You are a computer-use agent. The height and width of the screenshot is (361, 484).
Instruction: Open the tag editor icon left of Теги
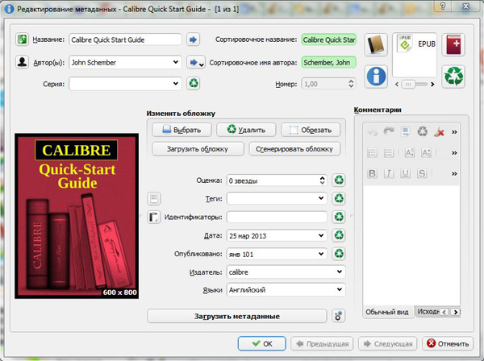(155, 198)
